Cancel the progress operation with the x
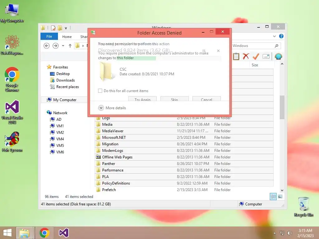This screenshot has width=319, height=239. point(218,51)
